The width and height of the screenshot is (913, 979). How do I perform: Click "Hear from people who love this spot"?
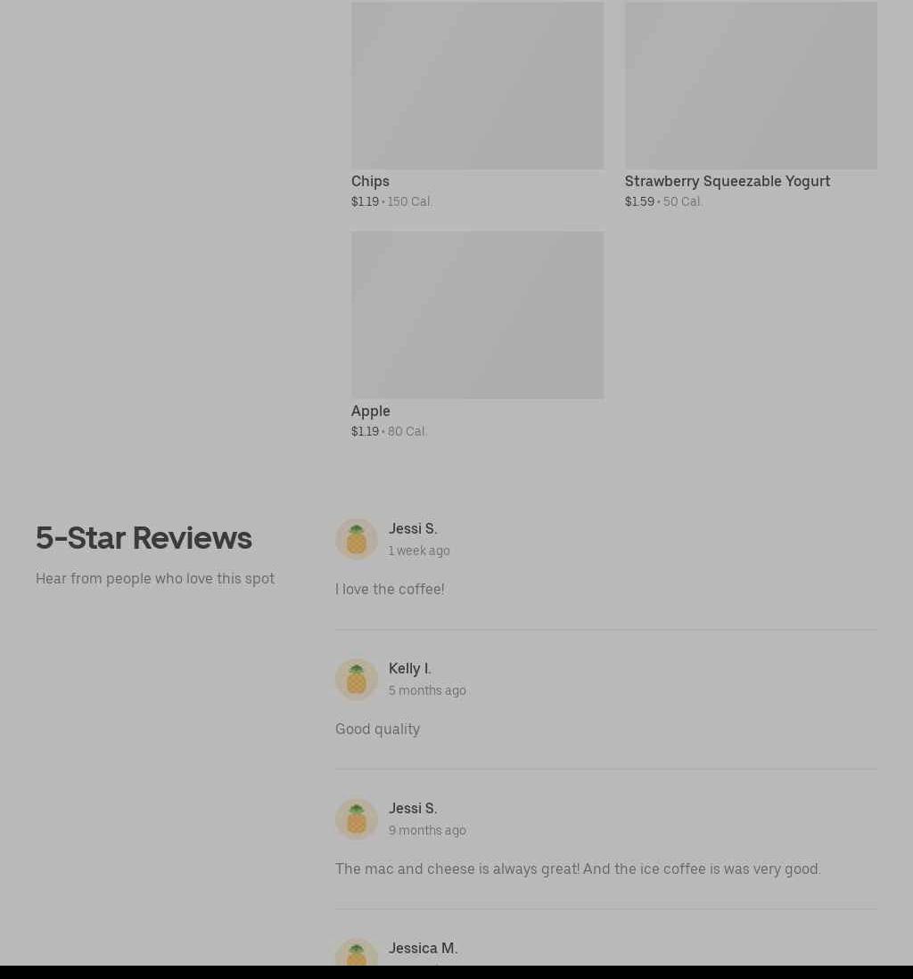pyautogui.click(x=155, y=578)
